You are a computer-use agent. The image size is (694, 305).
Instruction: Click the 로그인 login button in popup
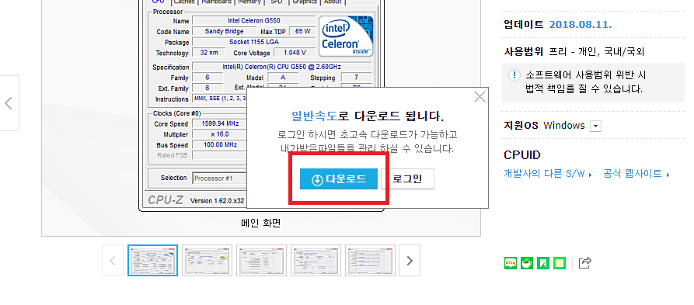pos(408,179)
